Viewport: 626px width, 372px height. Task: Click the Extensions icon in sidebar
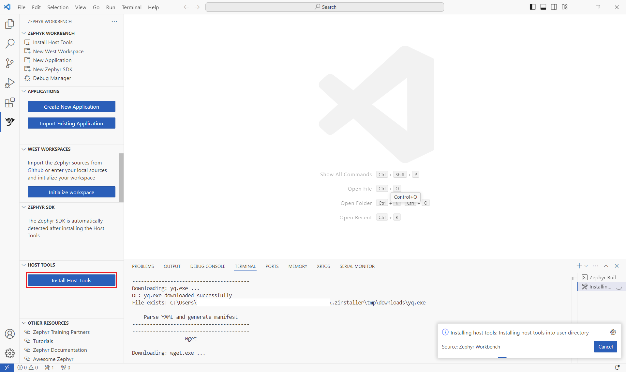[10, 102]
